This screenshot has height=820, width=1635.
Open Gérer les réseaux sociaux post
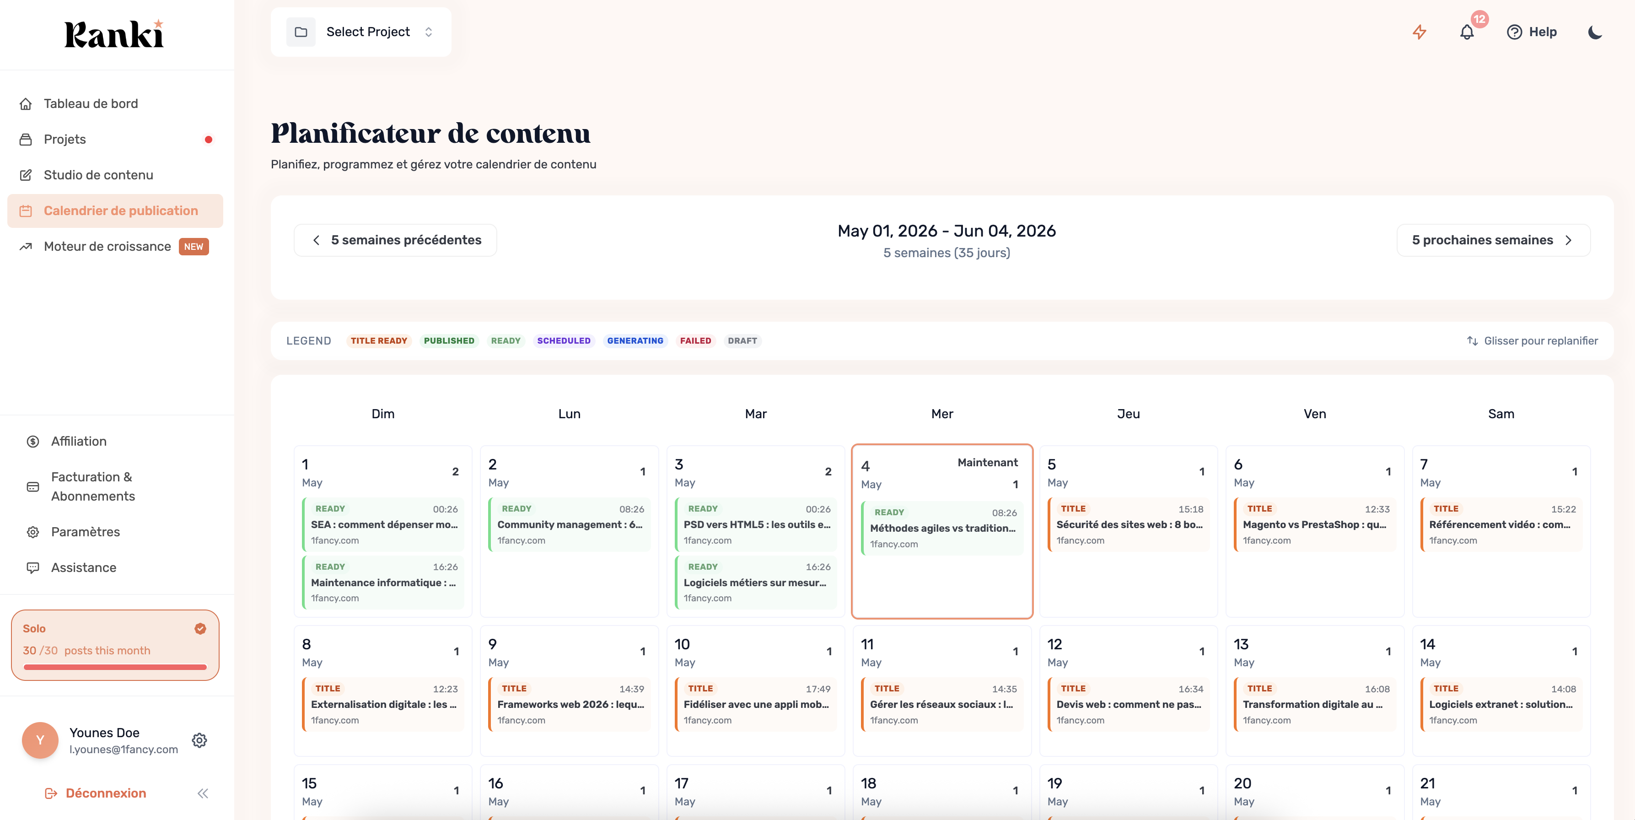coord(942,704)
